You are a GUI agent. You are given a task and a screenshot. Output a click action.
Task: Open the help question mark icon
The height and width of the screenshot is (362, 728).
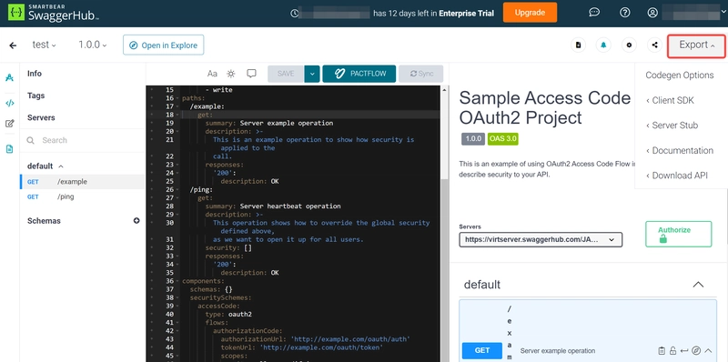tap(625, 13)
